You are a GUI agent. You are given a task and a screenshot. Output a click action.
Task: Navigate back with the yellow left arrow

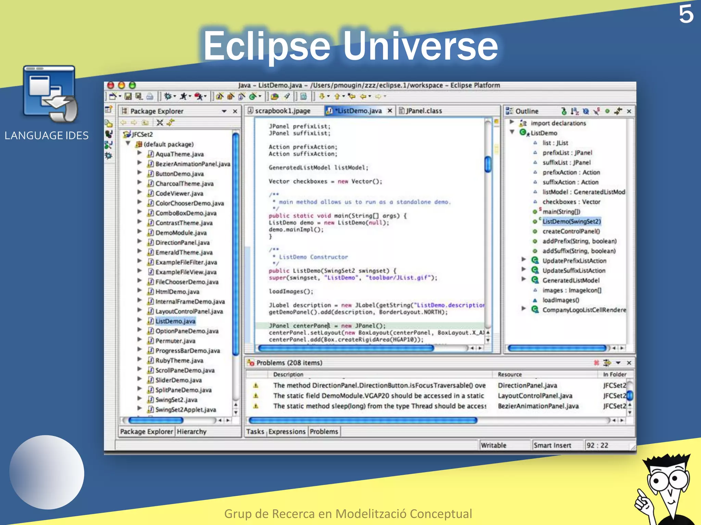(363, 96)
